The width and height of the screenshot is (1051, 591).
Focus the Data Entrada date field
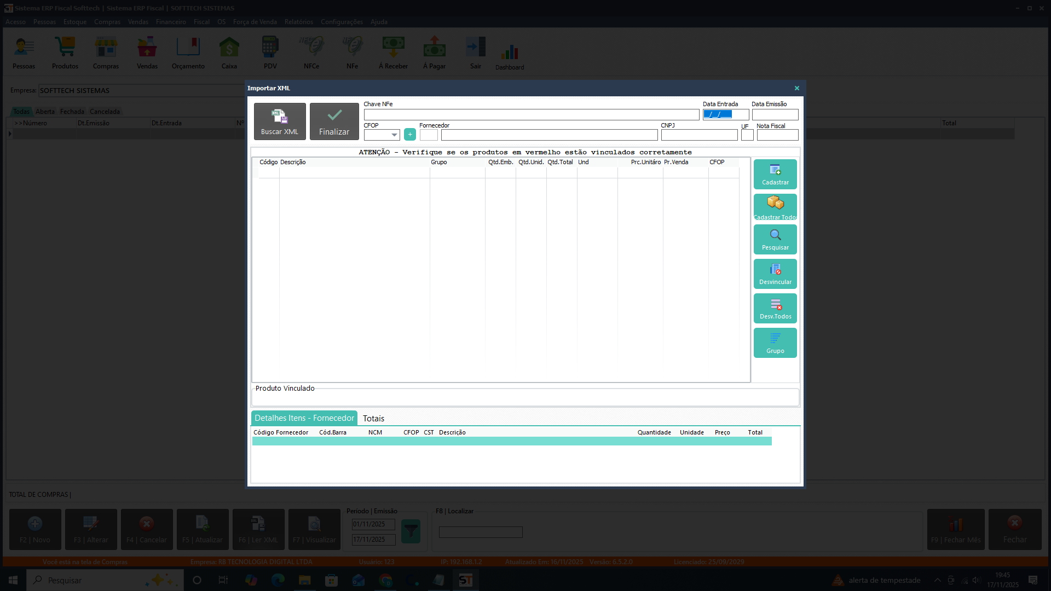click(725, 115)
